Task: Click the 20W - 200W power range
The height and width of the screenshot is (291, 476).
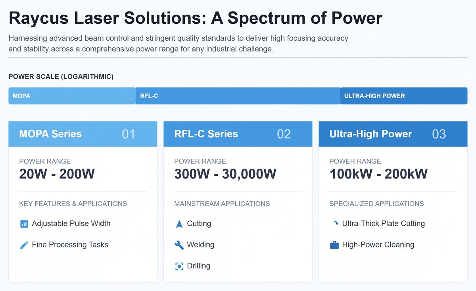Action: click(57, 174)
